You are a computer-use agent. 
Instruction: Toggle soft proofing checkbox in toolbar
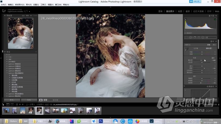click(51, 100)
